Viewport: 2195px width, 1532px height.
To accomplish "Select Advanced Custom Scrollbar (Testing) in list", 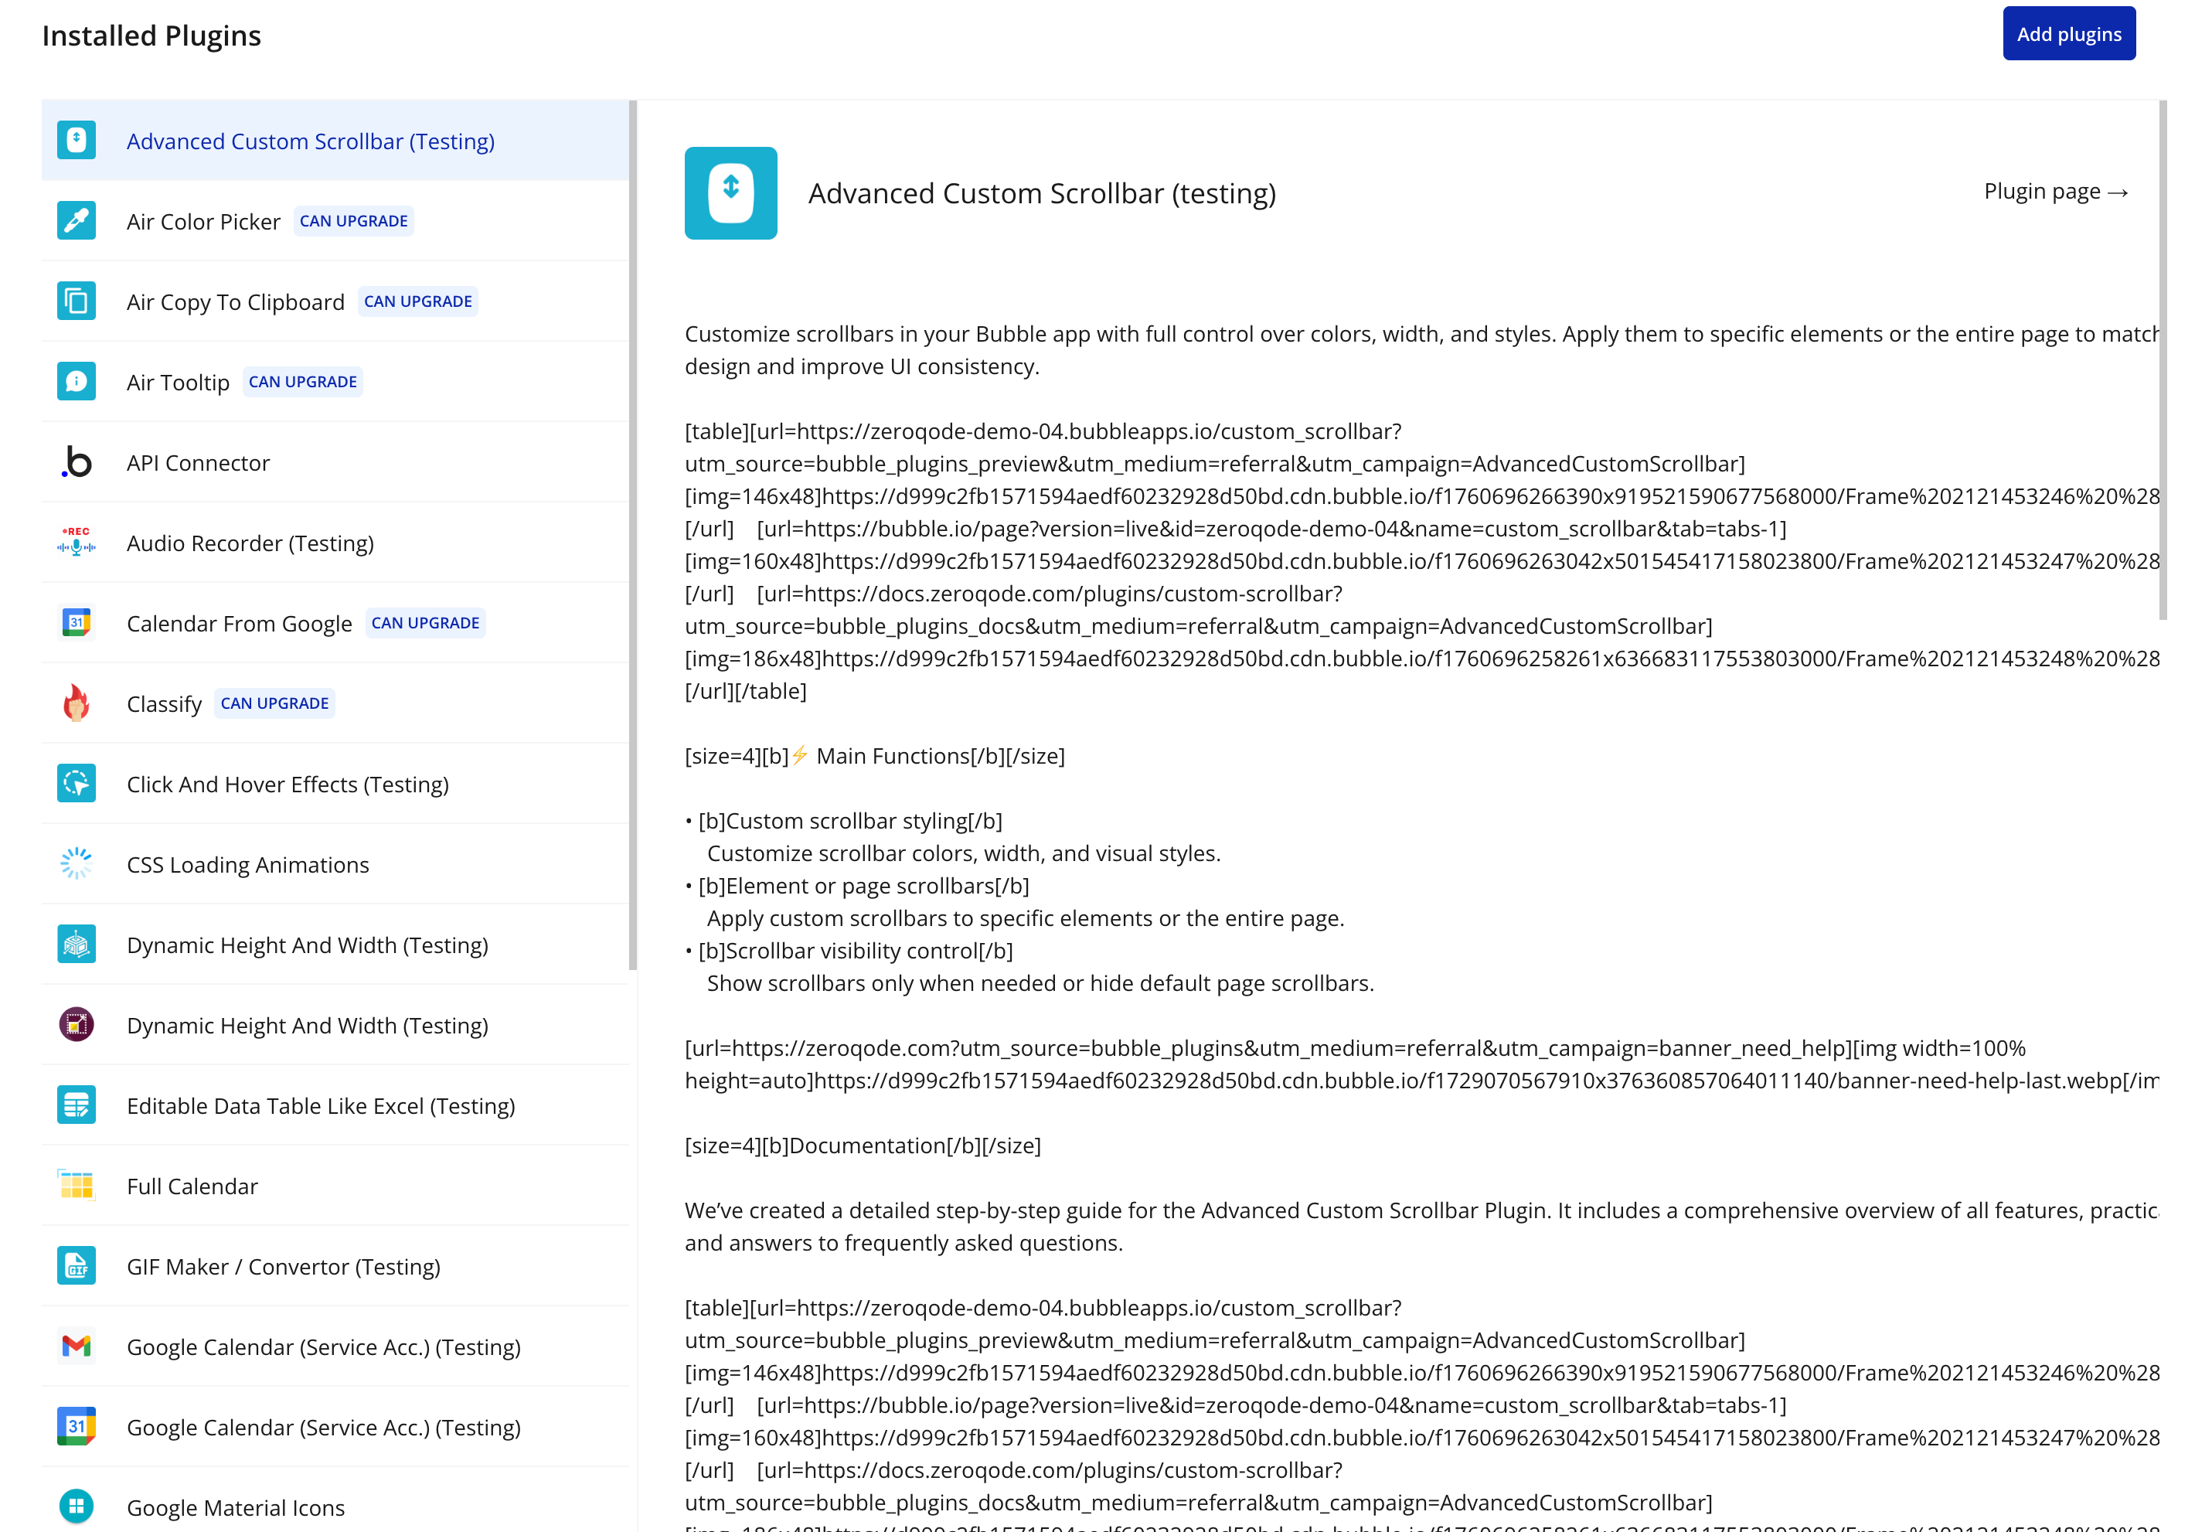I will pos(311,141).
